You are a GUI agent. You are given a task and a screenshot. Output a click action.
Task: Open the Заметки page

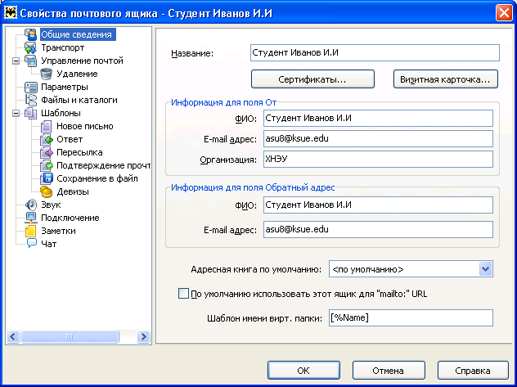point(58,231)
